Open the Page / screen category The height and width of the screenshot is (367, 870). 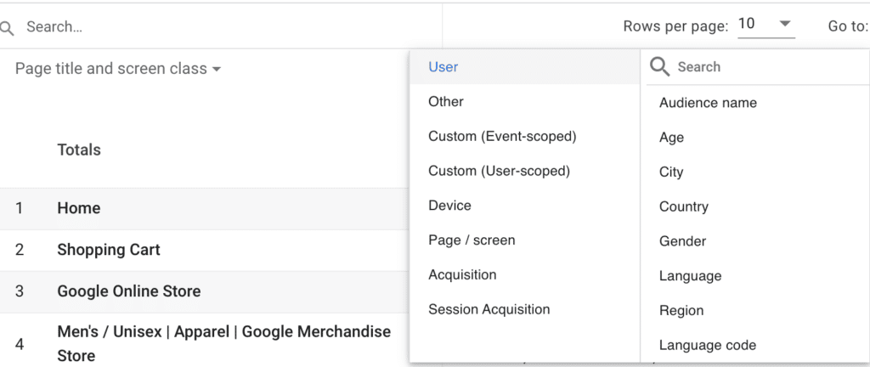(x=472, y=240)
